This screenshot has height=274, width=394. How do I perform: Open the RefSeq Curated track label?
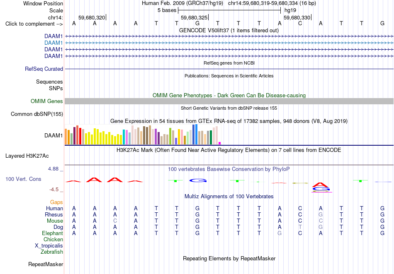44,69
